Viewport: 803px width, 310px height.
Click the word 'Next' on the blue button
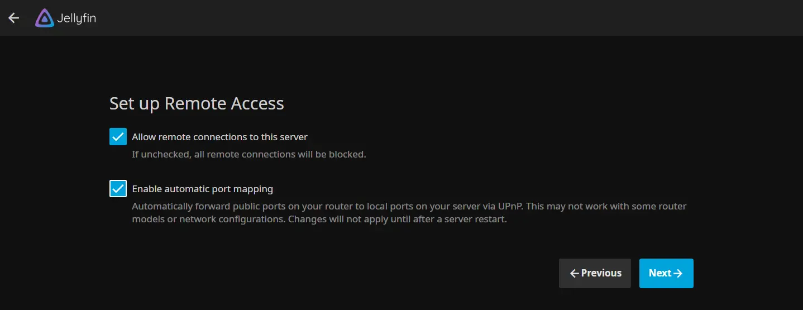(x=660, y=273)
